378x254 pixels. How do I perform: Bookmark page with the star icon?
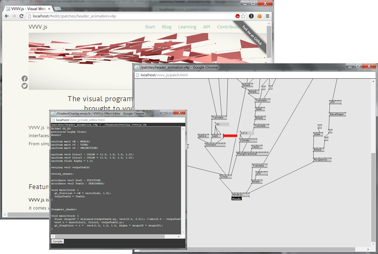pos(243,16)
